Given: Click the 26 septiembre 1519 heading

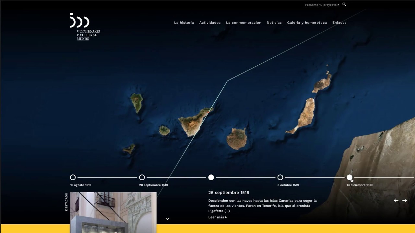Looking at the screenshot, I should pyautogui.click(x=229, y=193).
